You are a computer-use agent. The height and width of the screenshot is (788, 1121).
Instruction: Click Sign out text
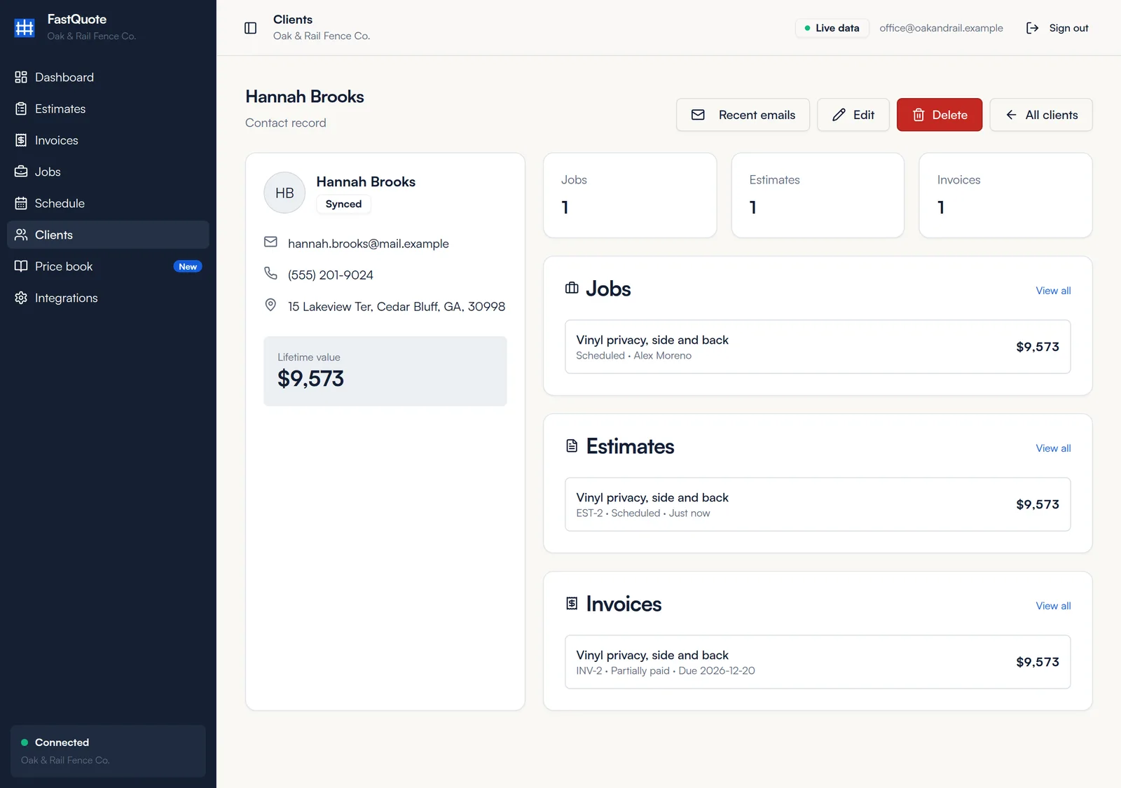coord(1068,28)
